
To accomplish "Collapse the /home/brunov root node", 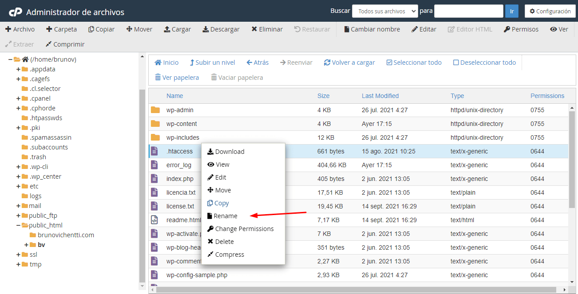I will click(x=10, y=59).
